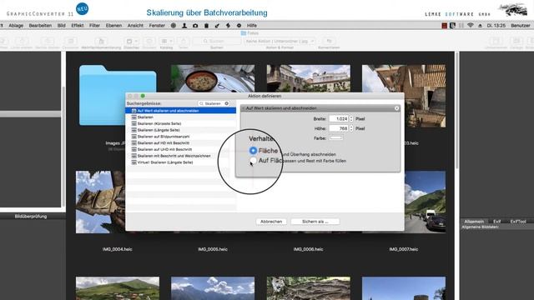Click icon beside 'Virtuell Skalieren (Längste Seite)'
Viewport: 534px width, 300px height.
(133, 162)
